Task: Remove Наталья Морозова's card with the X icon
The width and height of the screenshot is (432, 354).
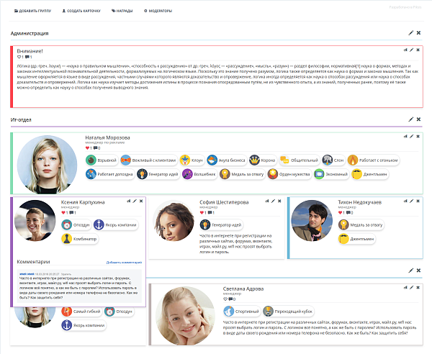Action: 418,136
